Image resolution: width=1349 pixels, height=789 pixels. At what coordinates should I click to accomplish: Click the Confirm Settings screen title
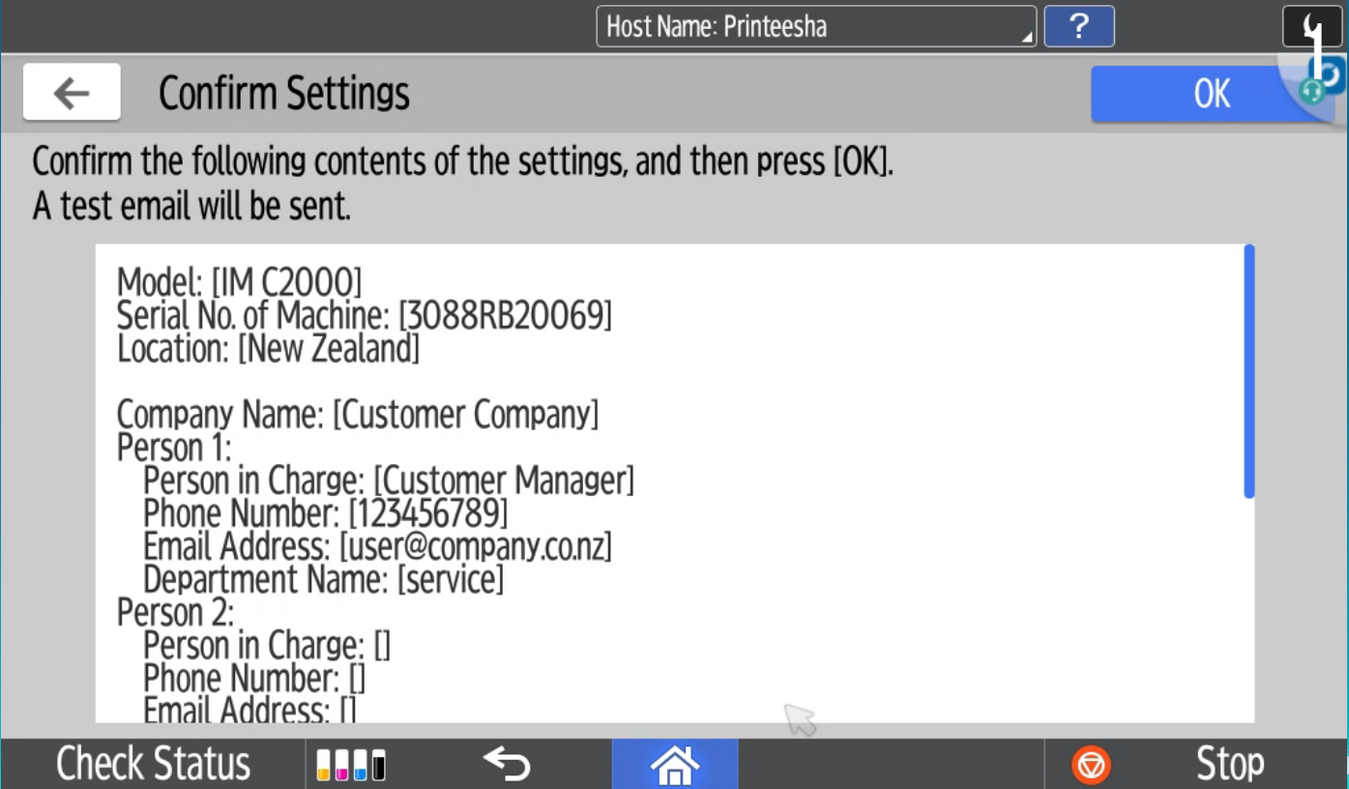coord(283,94)
